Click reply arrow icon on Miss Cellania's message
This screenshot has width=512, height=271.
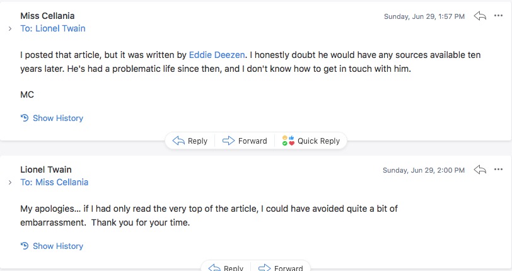click(480, 16)
